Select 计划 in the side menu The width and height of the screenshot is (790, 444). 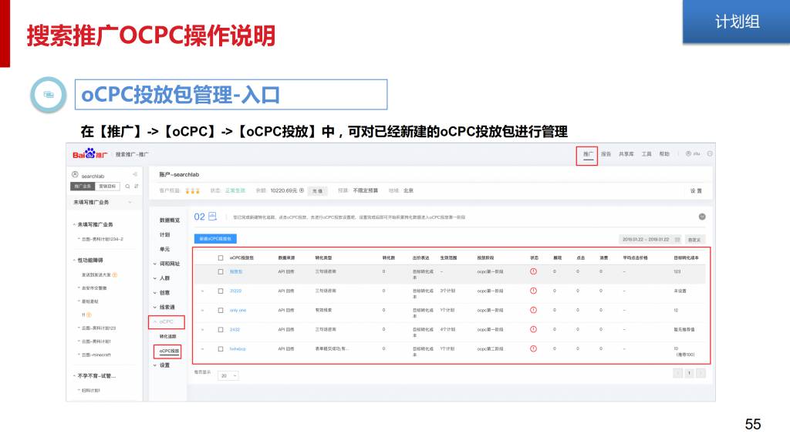[x=165, y=234]
